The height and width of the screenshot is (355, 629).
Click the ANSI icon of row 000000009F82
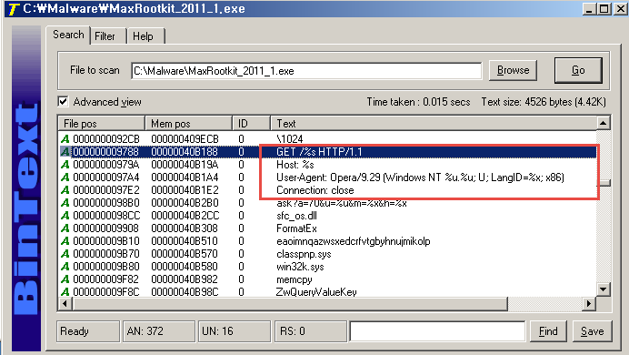(x=65, y=279)
